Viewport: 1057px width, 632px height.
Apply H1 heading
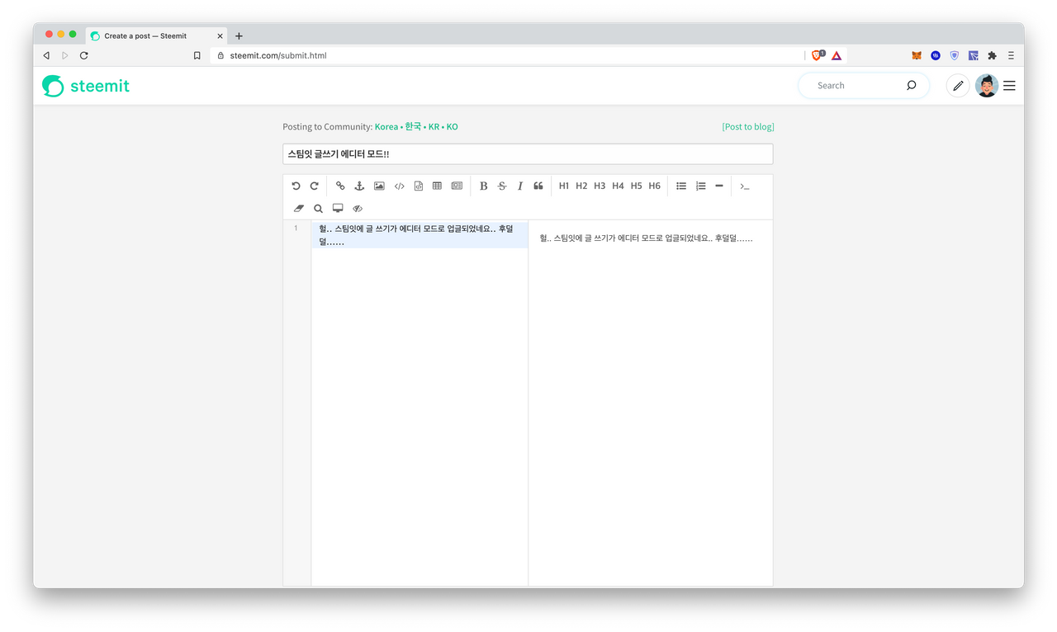pyautogui.click(x=564, y=186)
